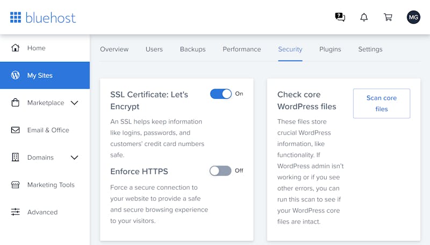
Task: Open the Performance tab
Action: tap(241, 49)
